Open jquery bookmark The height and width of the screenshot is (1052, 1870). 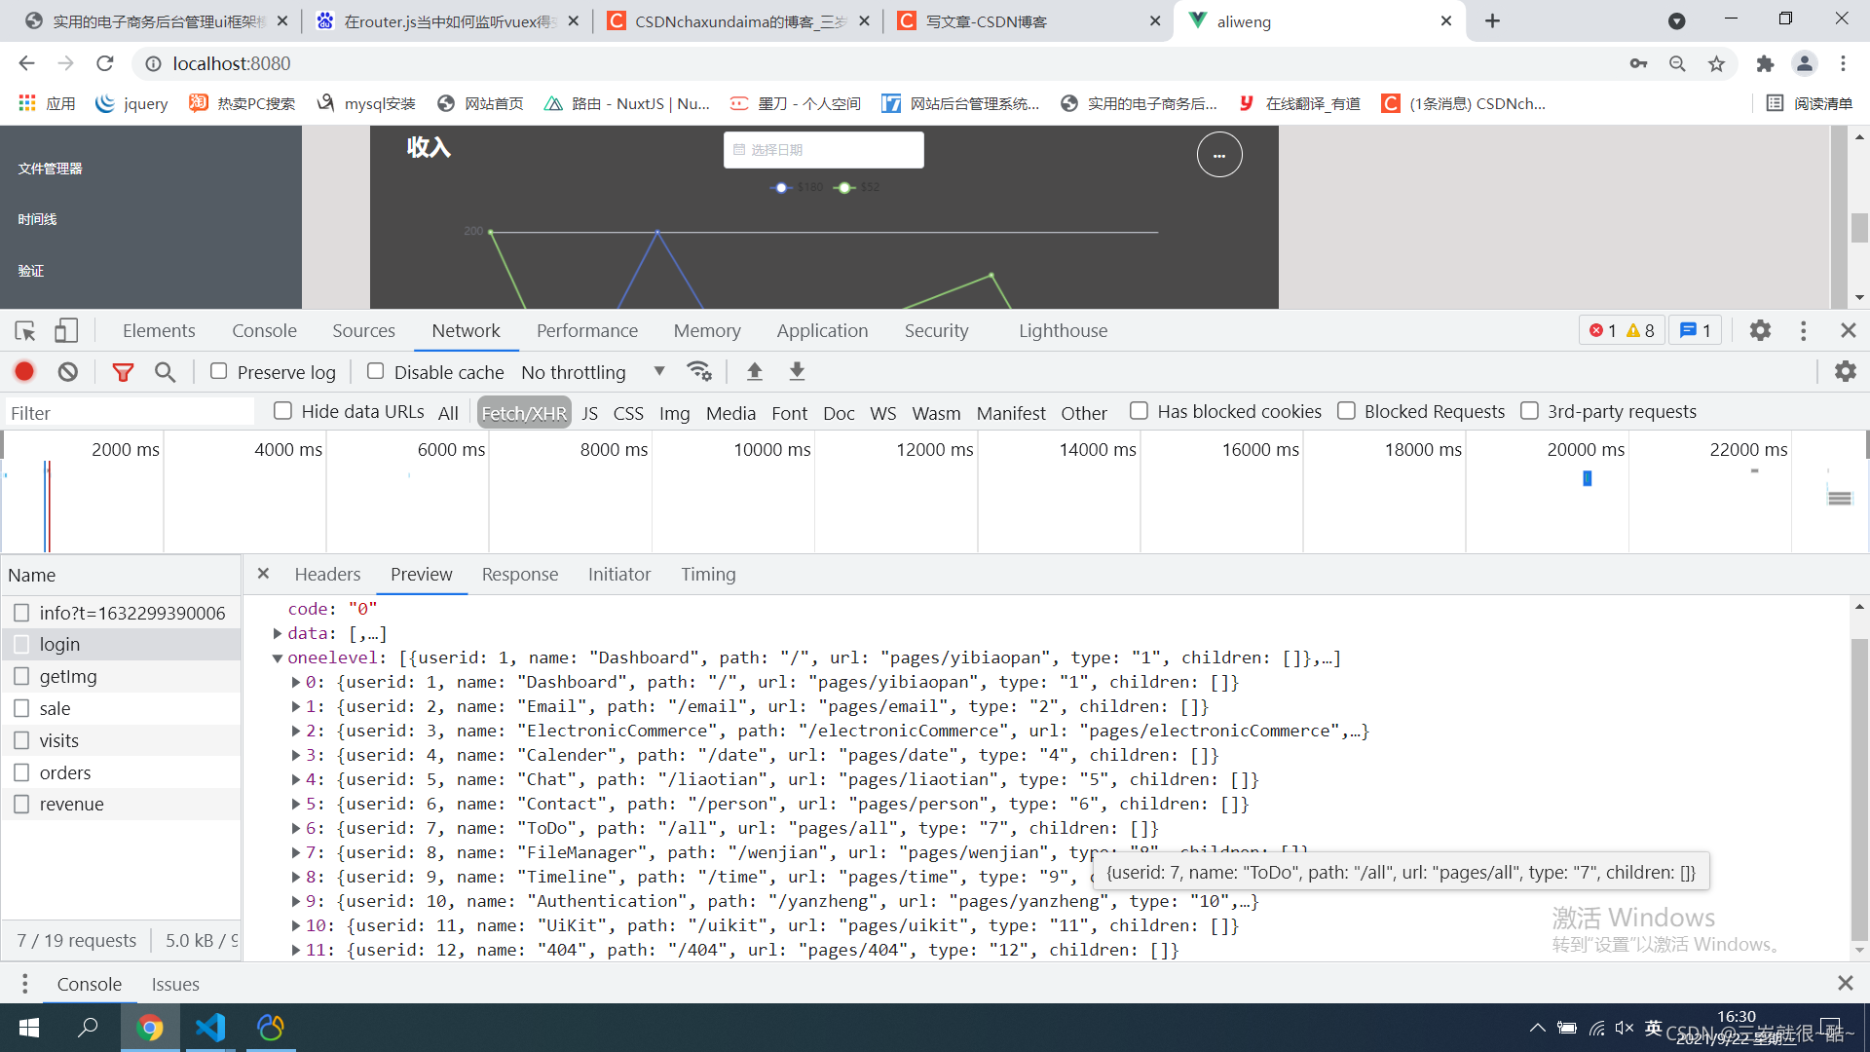131,103
